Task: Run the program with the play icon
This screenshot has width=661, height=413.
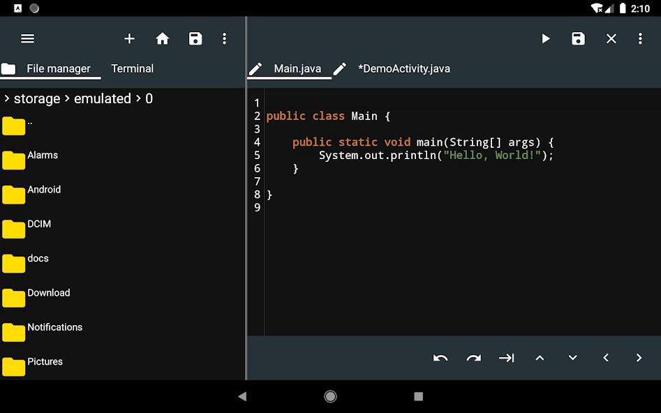Action: click(x=546, y=38)
